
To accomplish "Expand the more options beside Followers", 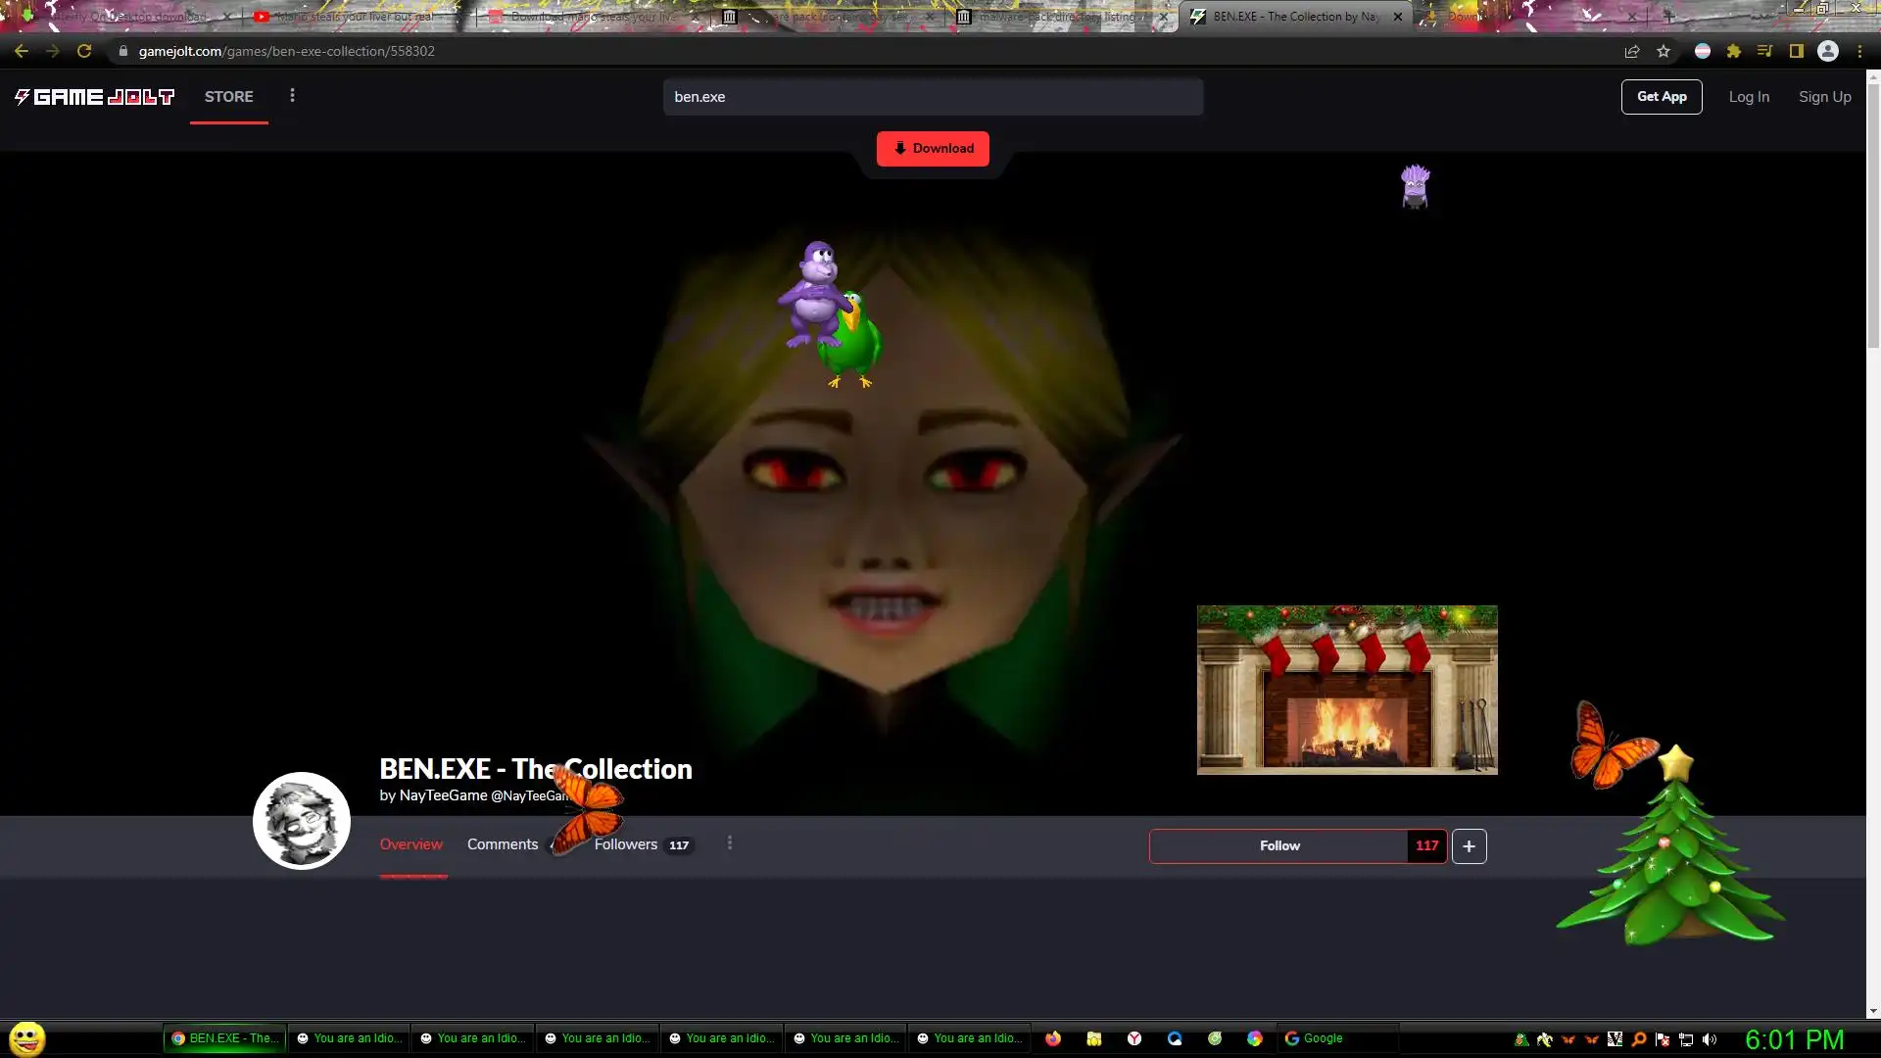I will [730, 843].
